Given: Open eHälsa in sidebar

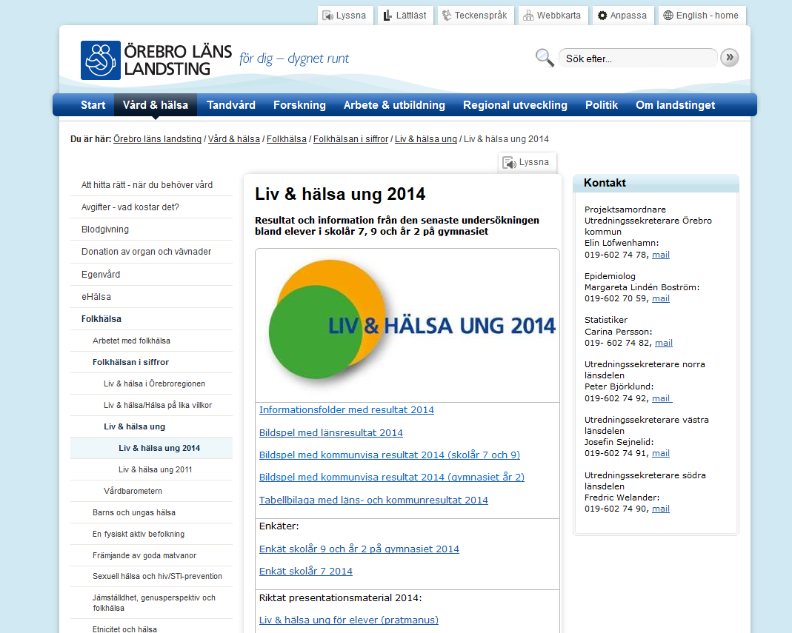Looking at the screenshot, I should 152,297.
